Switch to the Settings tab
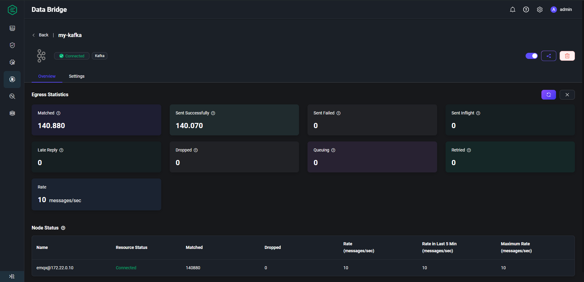Screen dimensions: 584x282 click(77, 76)
